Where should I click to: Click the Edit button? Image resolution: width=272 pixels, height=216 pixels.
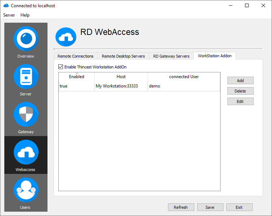tap(240, 102)
